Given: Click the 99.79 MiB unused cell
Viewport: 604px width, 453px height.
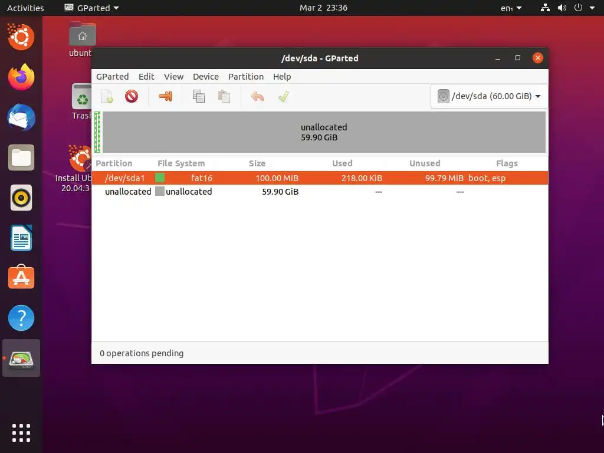Looking at the screenshot, I should point(444,178).
